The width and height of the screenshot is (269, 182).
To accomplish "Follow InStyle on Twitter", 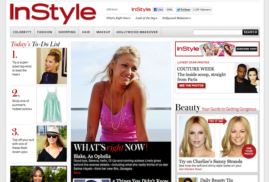I will click(184, 10).
